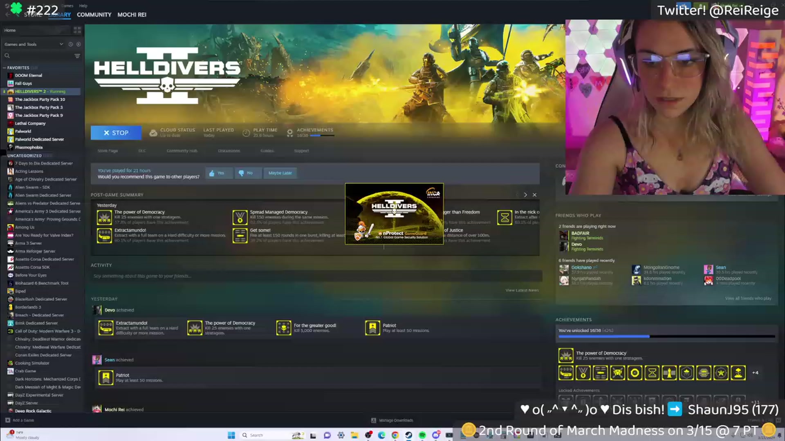Image resolution: width=785 pixels, height=441 pixels.
Task: Open Steam icon in taskbar
Action: (408, 435)
